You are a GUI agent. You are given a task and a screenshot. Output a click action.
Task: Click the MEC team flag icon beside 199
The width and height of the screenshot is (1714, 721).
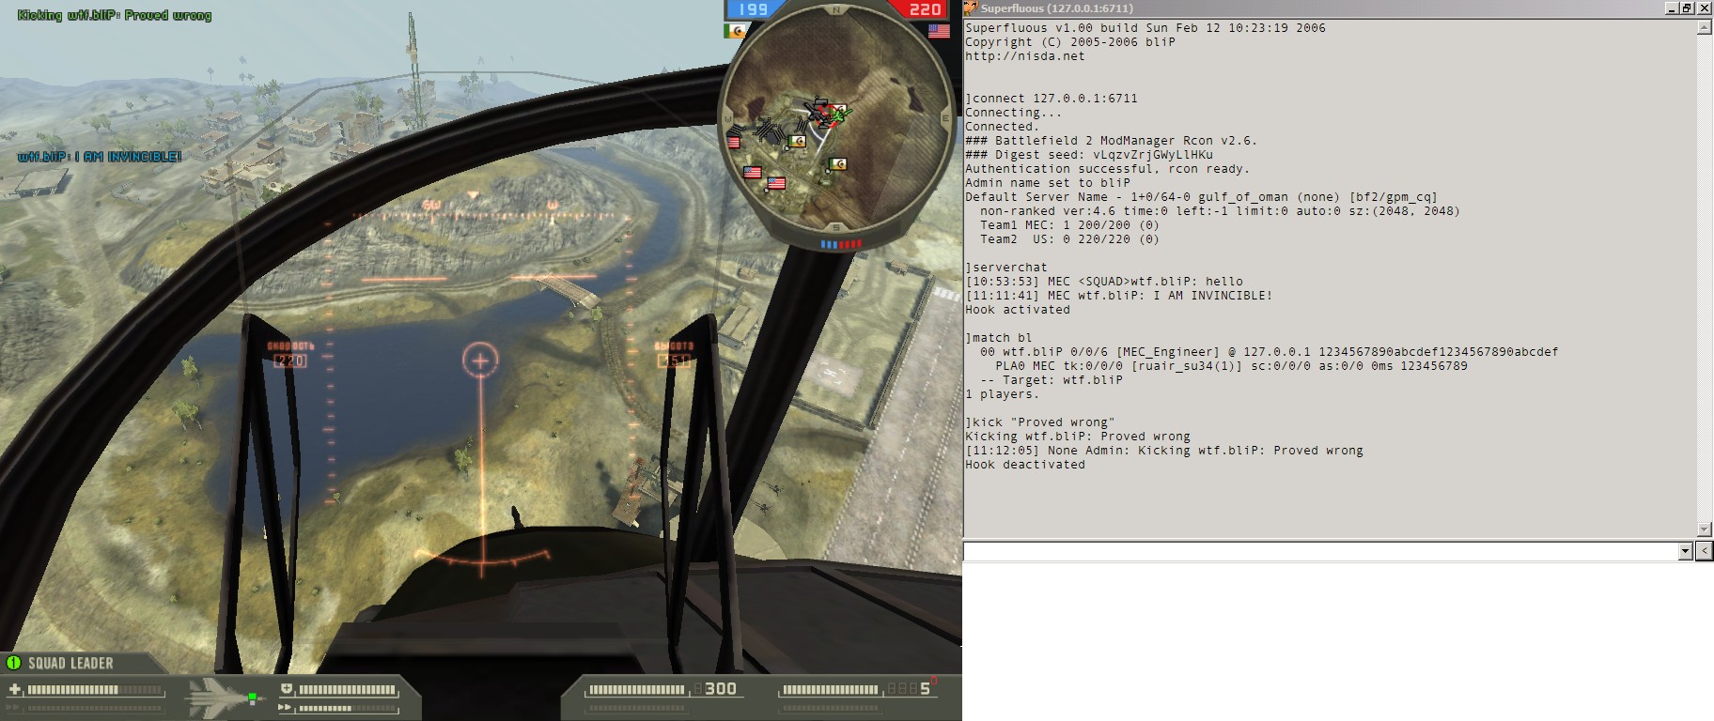[736, 31]
